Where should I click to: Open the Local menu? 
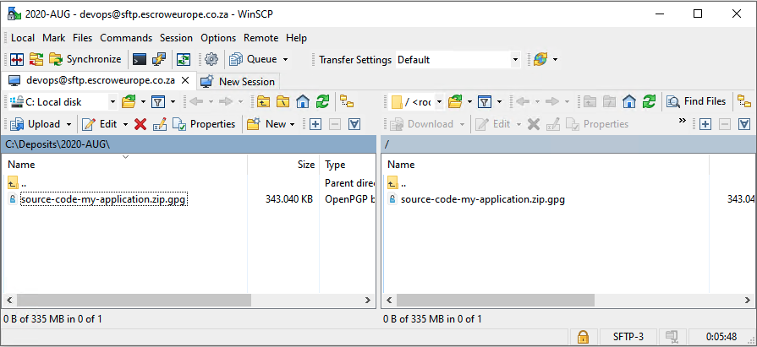pyautogui.click(x=23, y=38)
